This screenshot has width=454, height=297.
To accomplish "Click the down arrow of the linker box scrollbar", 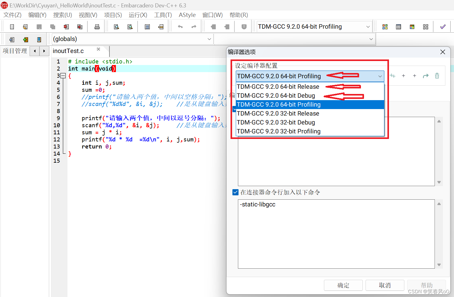I will 439,265.
